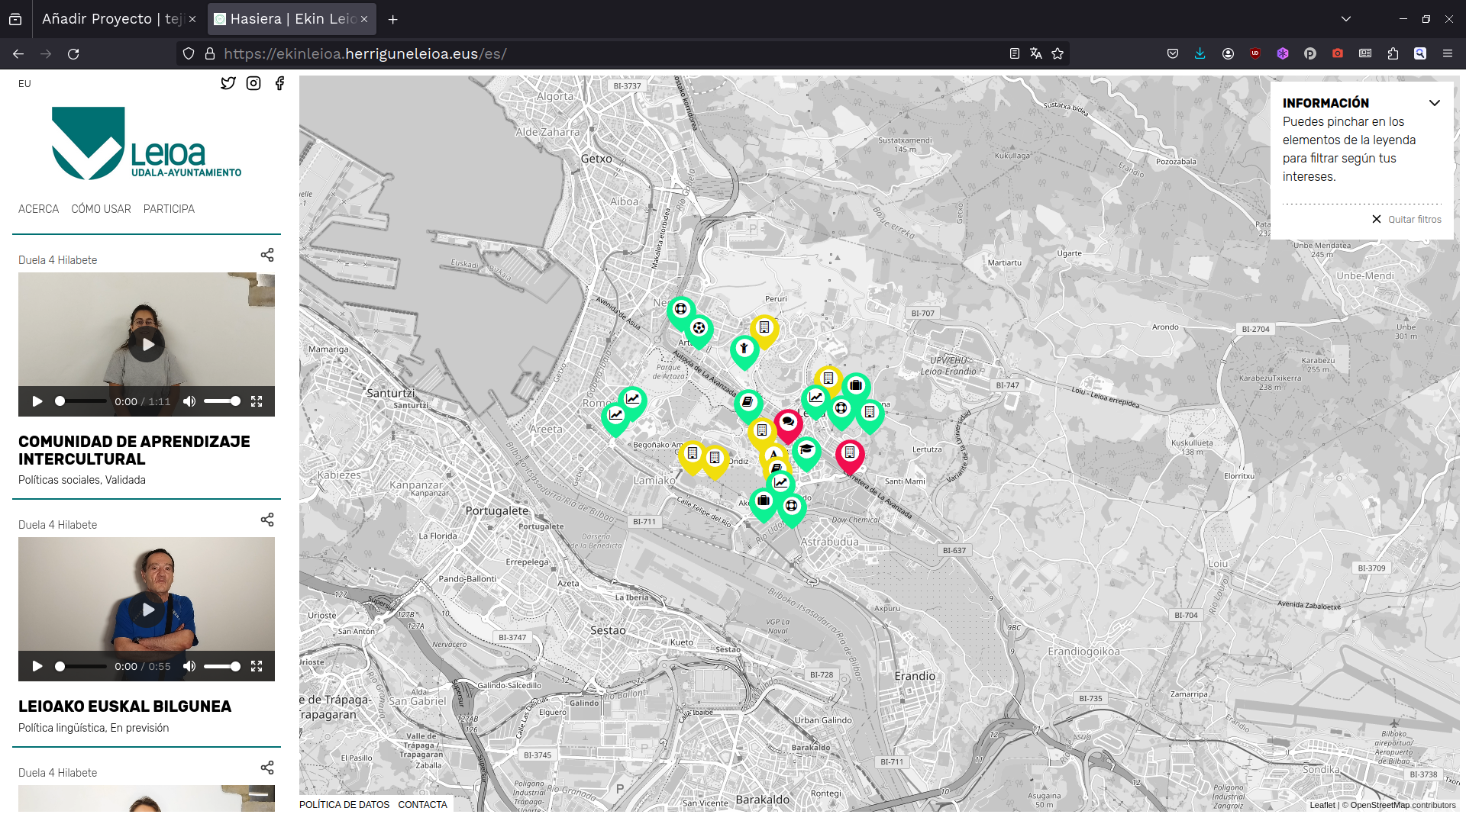
Task: Switch to the Añadir Proyecto tab
Action: pyautogui.click(x=111, y=19)
